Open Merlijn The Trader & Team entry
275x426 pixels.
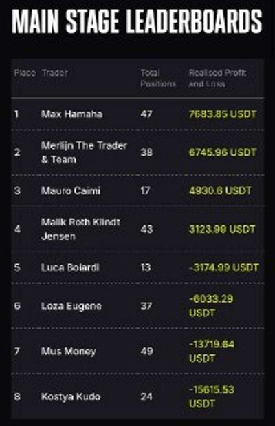[x=84, y=152]
